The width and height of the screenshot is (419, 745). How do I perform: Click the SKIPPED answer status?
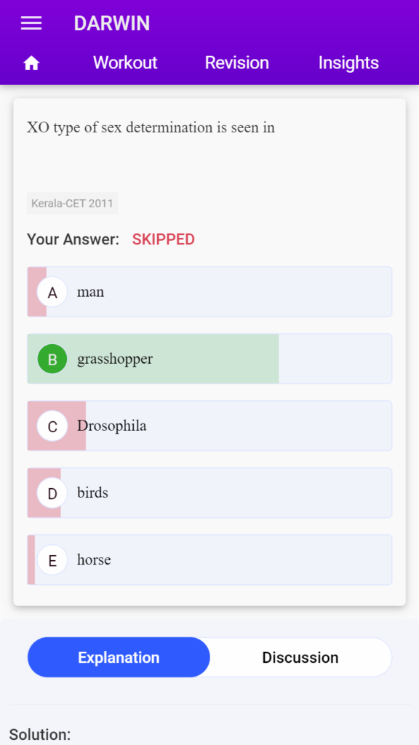[164, 239]
